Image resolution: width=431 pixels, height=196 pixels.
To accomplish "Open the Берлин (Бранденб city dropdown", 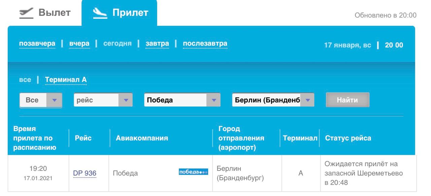I will (x=273, y=100).
